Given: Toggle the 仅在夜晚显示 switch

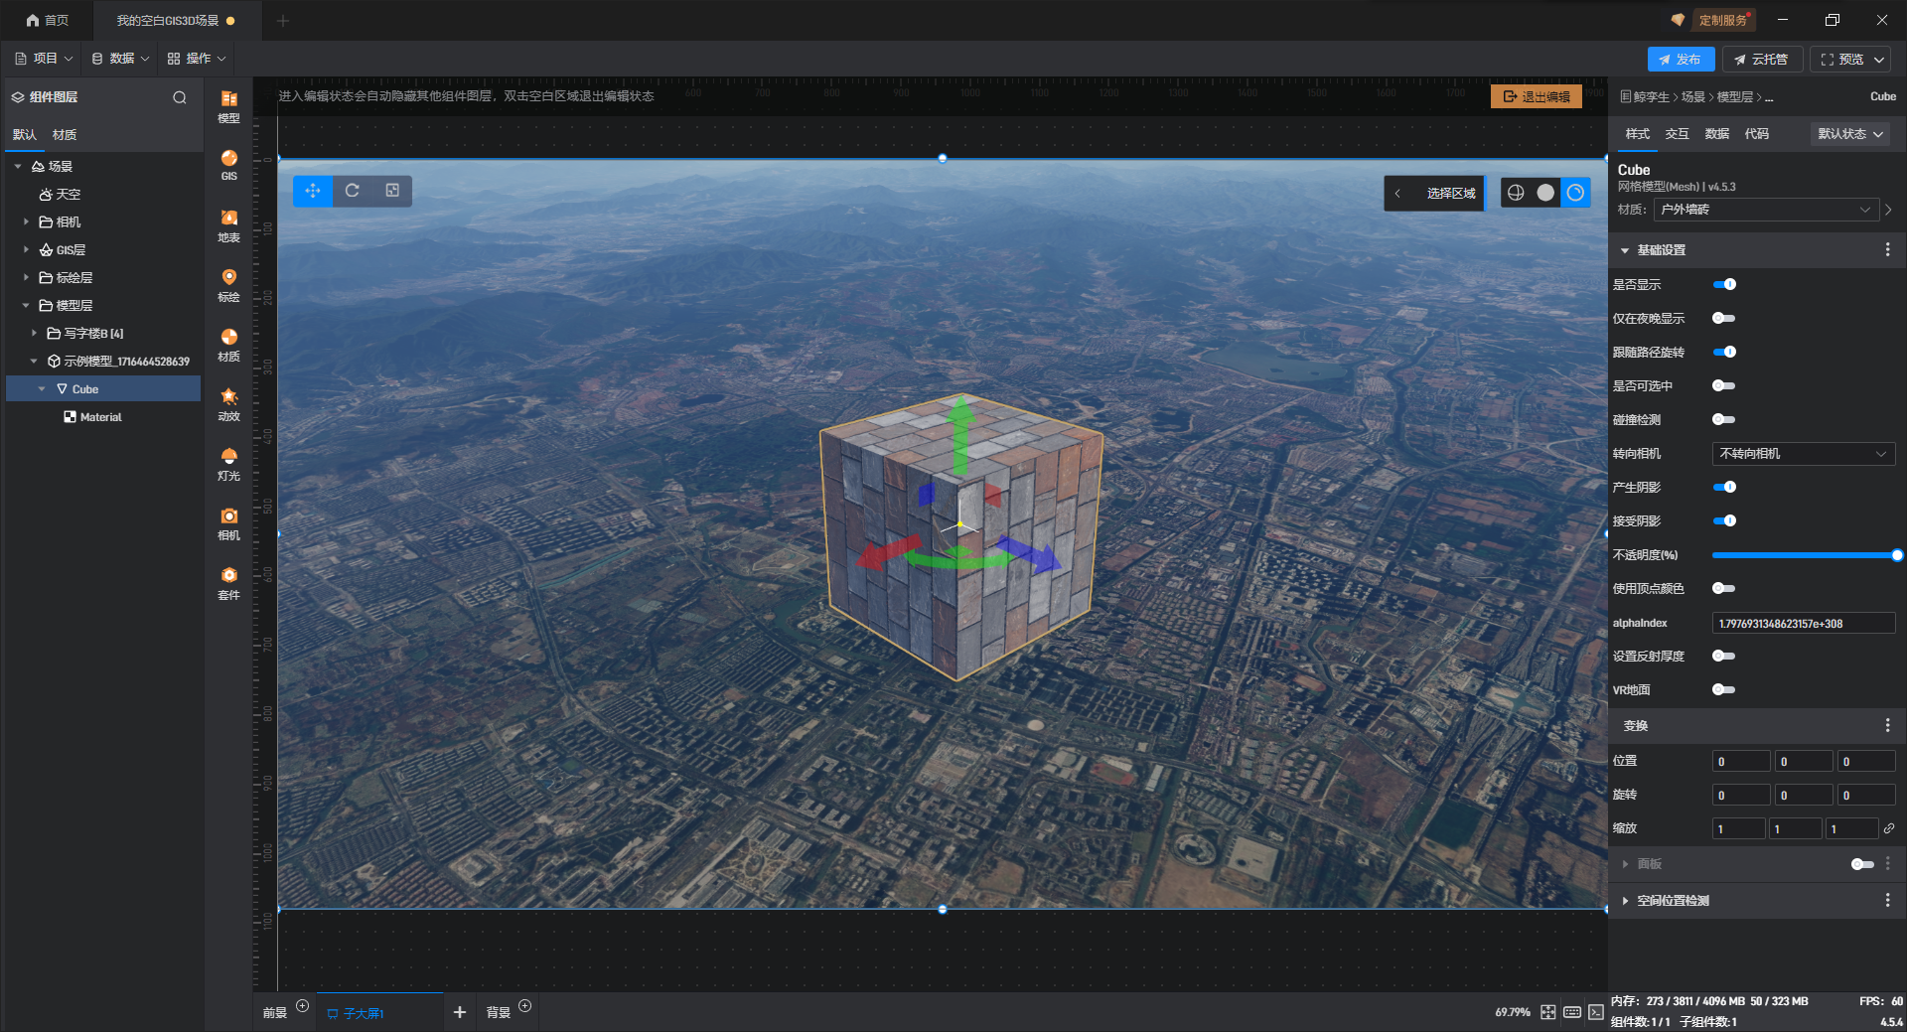Looking at the screenshot, I should tap(1724, 318).
